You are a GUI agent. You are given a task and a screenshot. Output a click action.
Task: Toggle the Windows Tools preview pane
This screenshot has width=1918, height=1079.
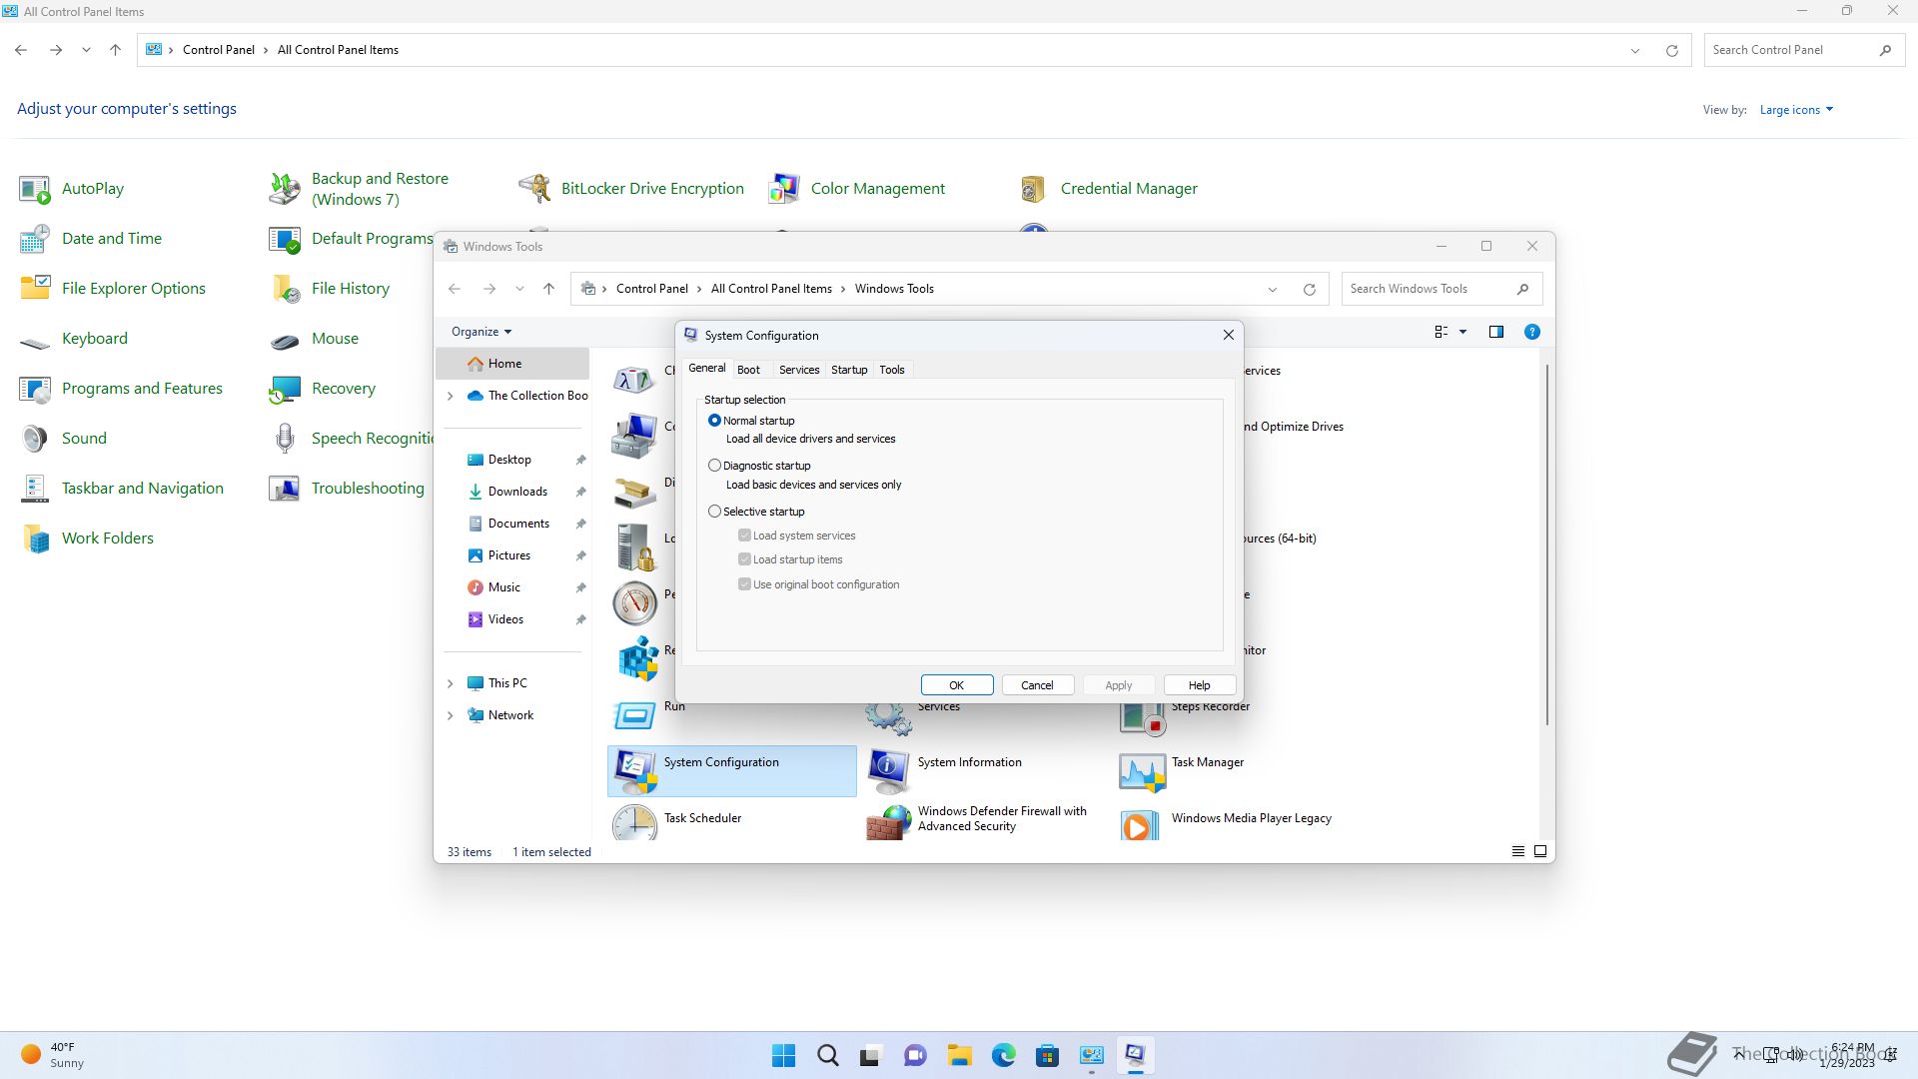1495,332
